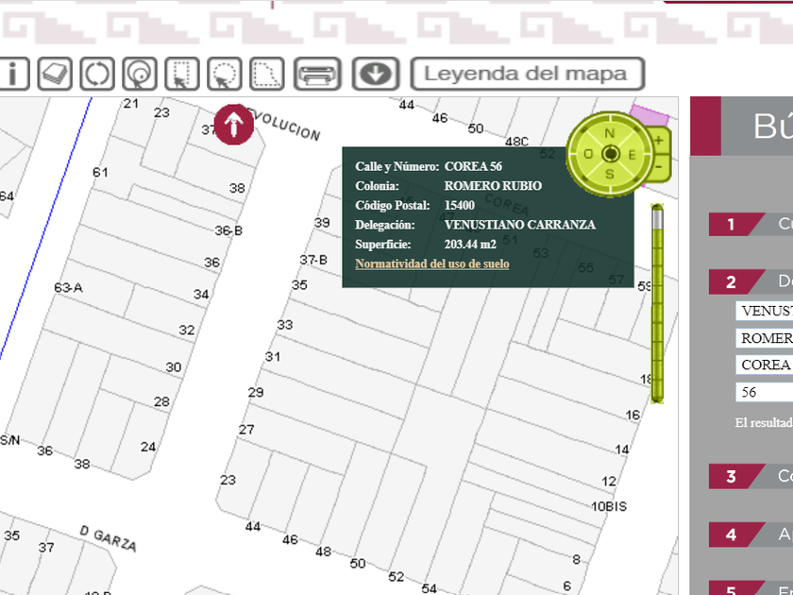Click the zoom slider handle
Screen dimensions: 793x595
[657, 217]
